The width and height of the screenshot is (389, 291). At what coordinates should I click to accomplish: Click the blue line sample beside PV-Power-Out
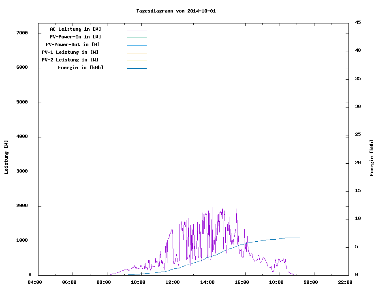coord(137,45)
